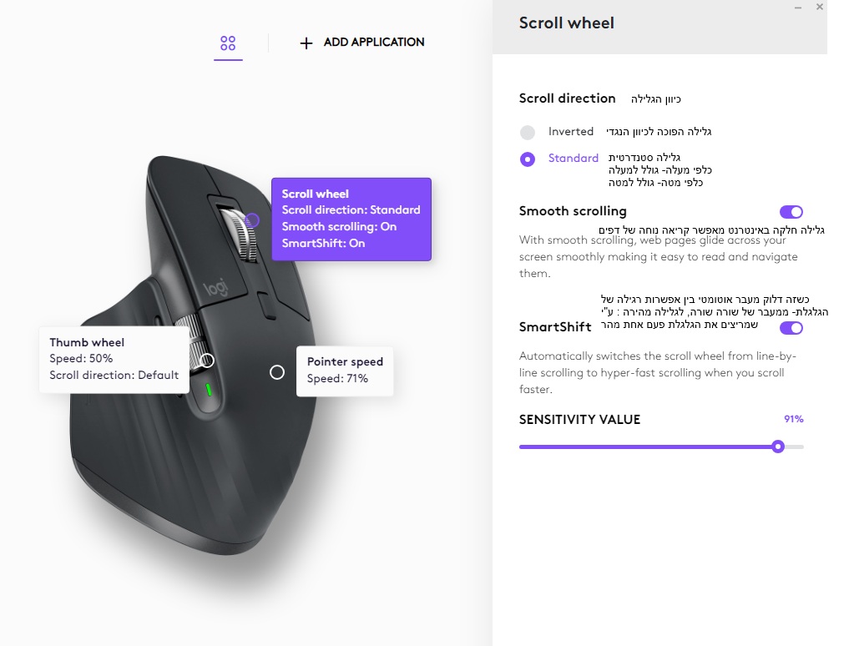Choose the Standard scroll direction
The image size is (844, 646).
(x=528, y=159)
